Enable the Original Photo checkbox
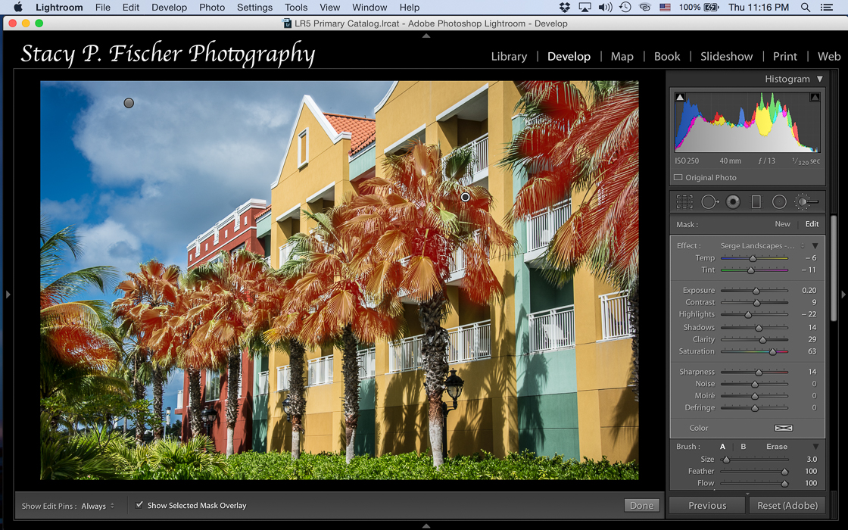Screen dimensions: 848x530 [678, 177]
